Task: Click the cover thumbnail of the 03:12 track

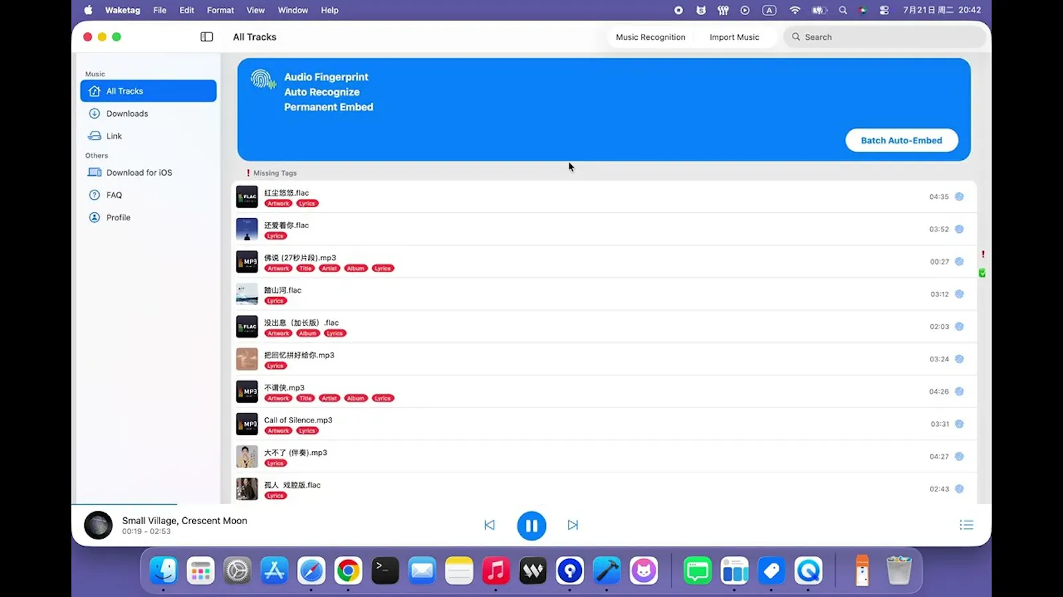Action: pos(246,294)
